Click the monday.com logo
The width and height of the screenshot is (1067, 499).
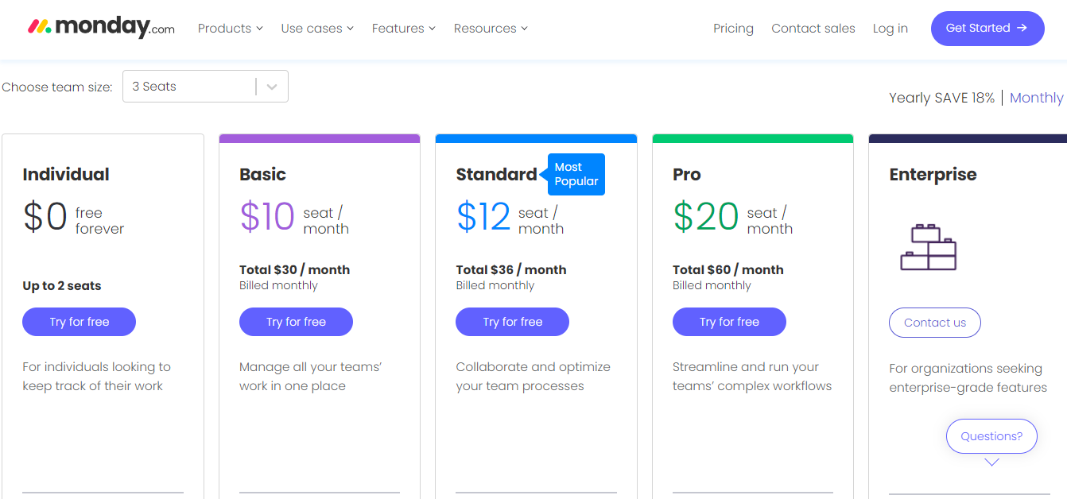101,28
